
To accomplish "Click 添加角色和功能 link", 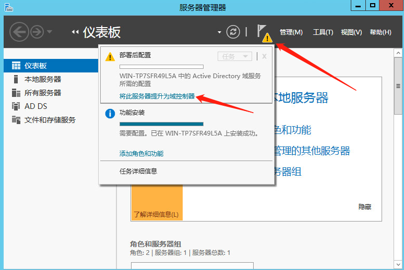I will [x=141, y=154].
